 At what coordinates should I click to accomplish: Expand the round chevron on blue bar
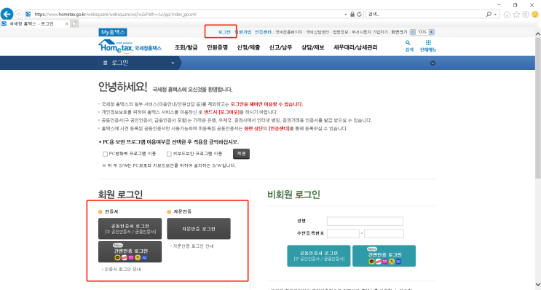point(433,63)
